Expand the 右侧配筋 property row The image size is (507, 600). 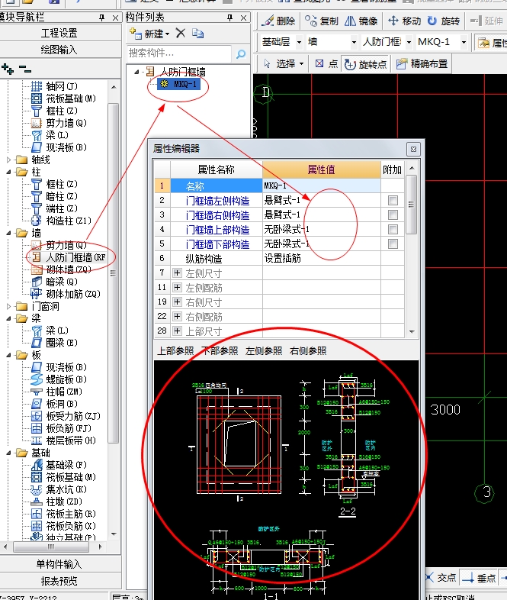(x=177, y=317)
